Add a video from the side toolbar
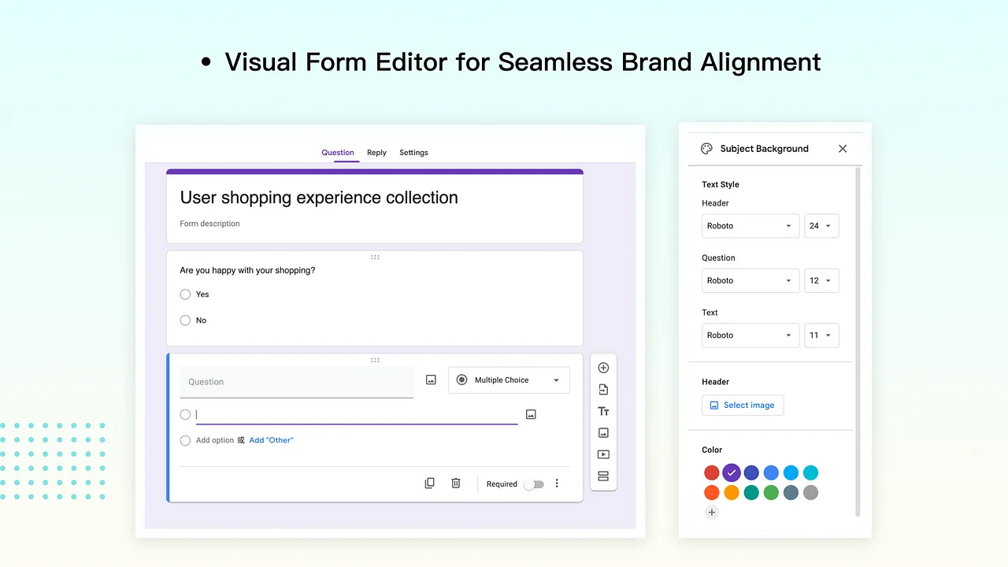The width and height of the screenshot is (1008, 567). pyautogui.click(x=603, y=454)
